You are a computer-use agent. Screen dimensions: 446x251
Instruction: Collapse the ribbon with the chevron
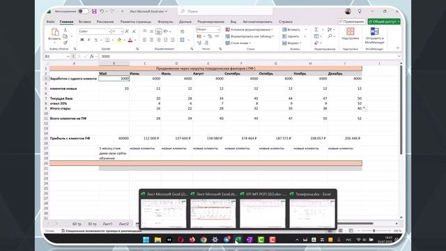[x=398, y=48]
